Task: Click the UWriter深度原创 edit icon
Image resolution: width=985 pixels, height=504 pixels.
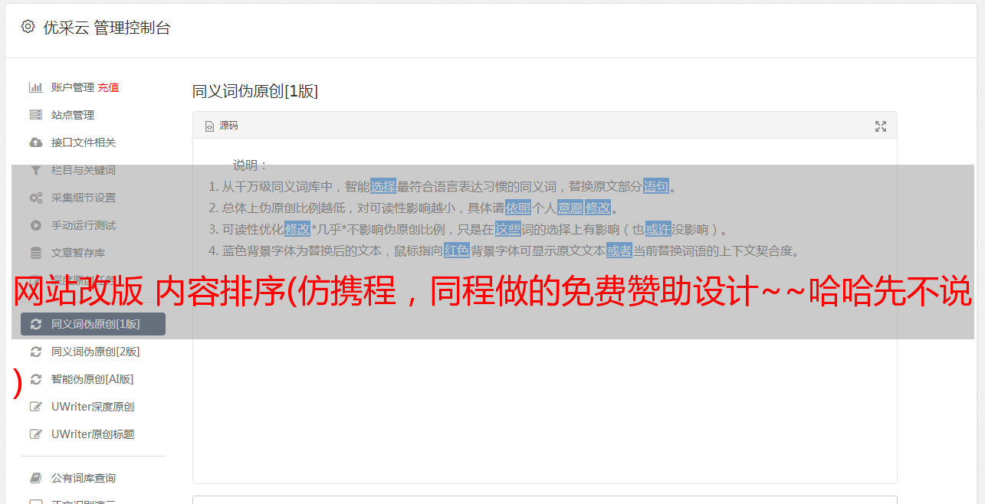Action: (35, 407)
